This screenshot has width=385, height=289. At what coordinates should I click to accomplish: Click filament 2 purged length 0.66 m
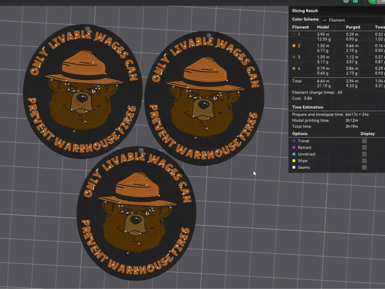point(352,46)
